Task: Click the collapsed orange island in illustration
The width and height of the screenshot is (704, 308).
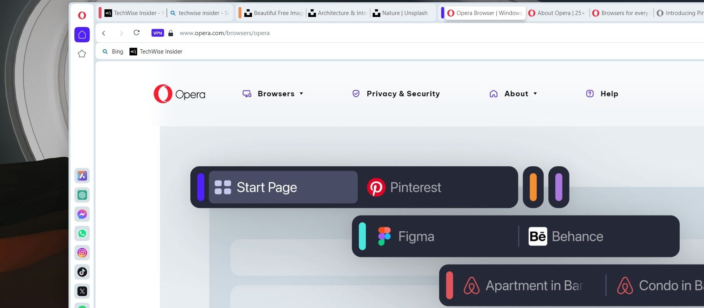Action: click(x=533, y=187)
